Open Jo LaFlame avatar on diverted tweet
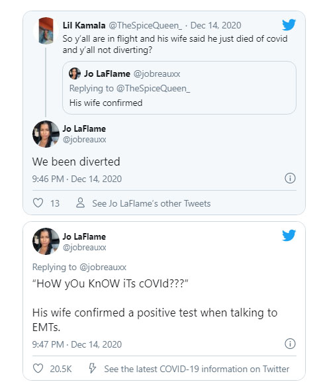Screen dimensions: 319x390 tap(46, 134)
